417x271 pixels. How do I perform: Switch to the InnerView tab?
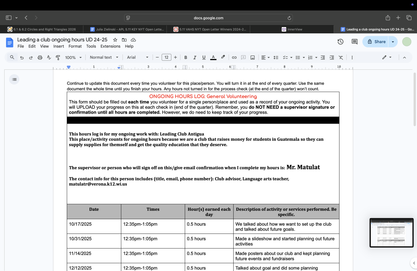pos(292,29)
